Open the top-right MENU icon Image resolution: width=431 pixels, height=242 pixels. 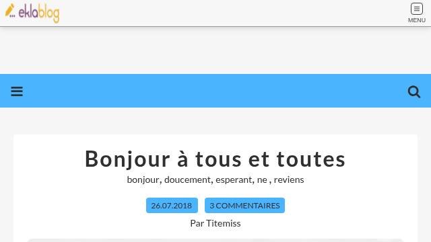pos(417,13)
